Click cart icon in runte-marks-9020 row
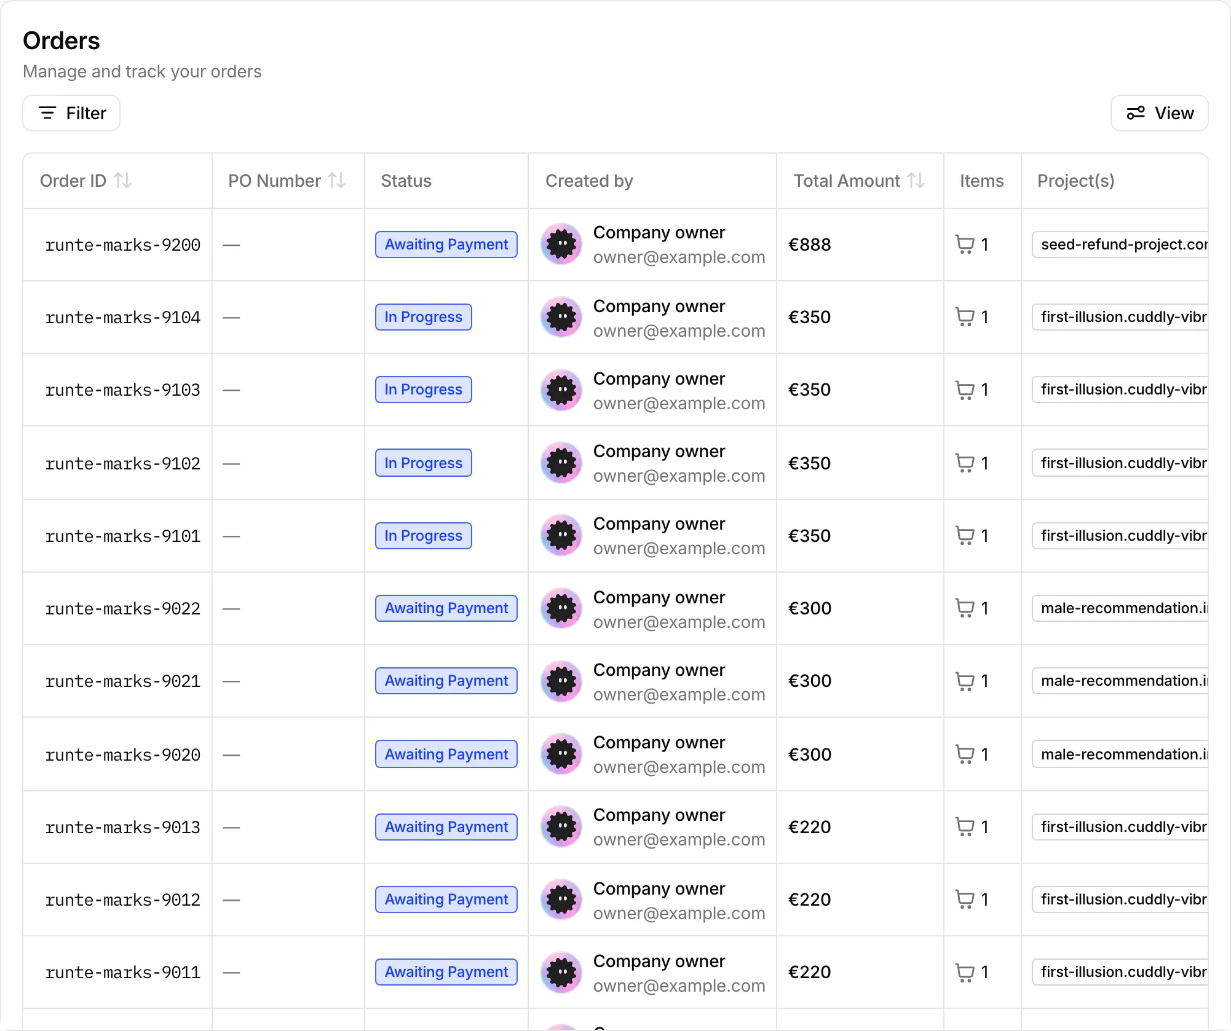Screen dimensions: 1231x1031 [965, 754]
